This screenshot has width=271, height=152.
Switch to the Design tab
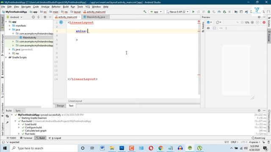click(60, 106)
